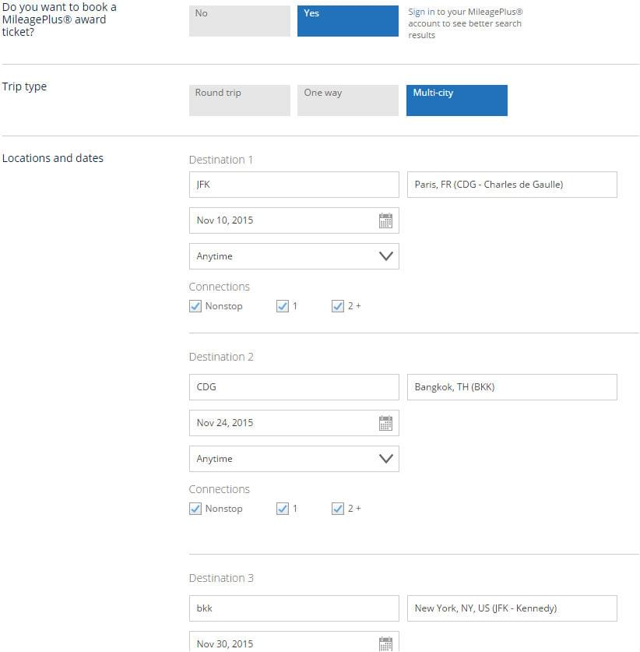
Task: Click the JFK origin field in Destination 1
Action: (x=294, y=185)
